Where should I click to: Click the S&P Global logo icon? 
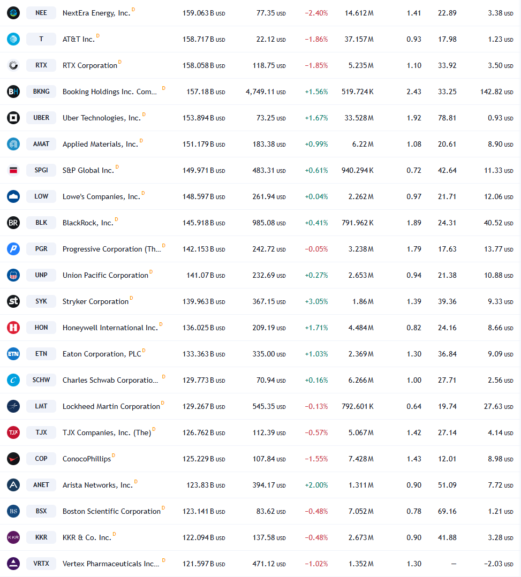coord(13,170)
